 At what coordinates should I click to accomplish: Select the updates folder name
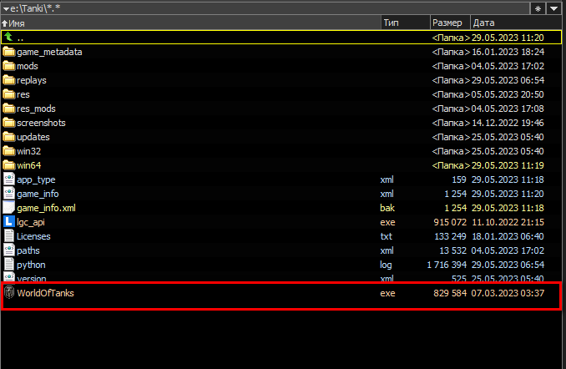coord(33,137)
